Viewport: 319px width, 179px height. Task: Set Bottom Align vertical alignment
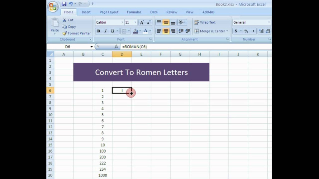tap(173, 22)
